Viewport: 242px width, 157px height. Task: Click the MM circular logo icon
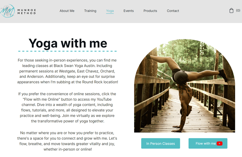[7, 11]
